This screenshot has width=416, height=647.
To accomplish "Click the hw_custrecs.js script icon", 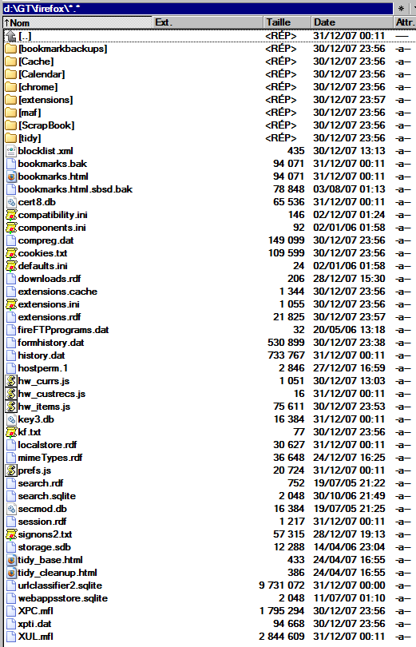I will click(11, 394).
